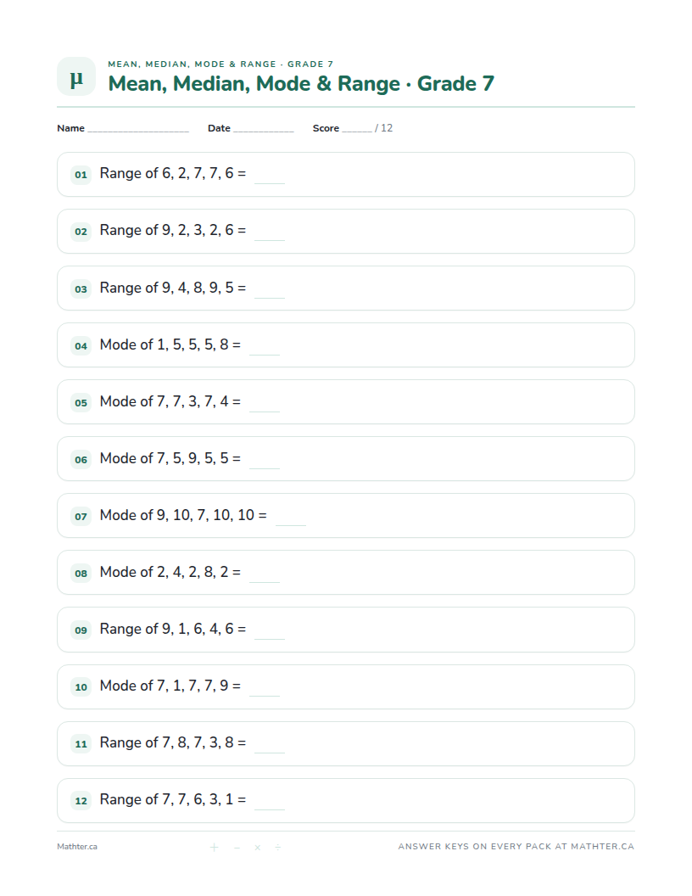Click the Score blank before '/ 12'
This screenshot has height=896, width=692.
[357, 129]
